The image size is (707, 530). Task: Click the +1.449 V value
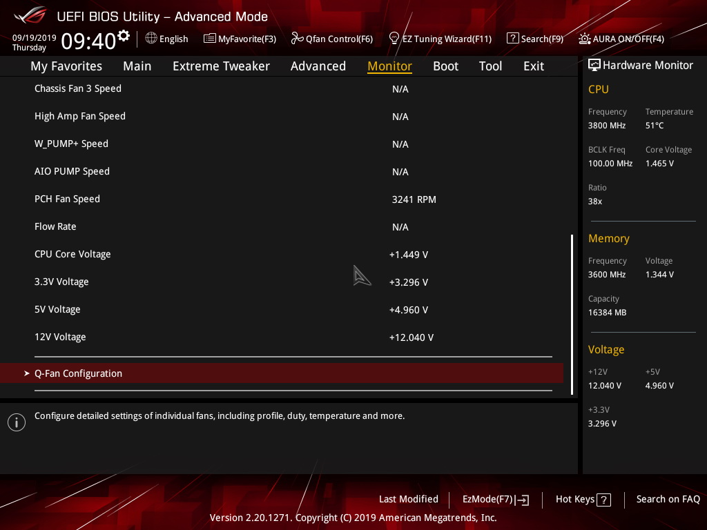pos(409,255)
